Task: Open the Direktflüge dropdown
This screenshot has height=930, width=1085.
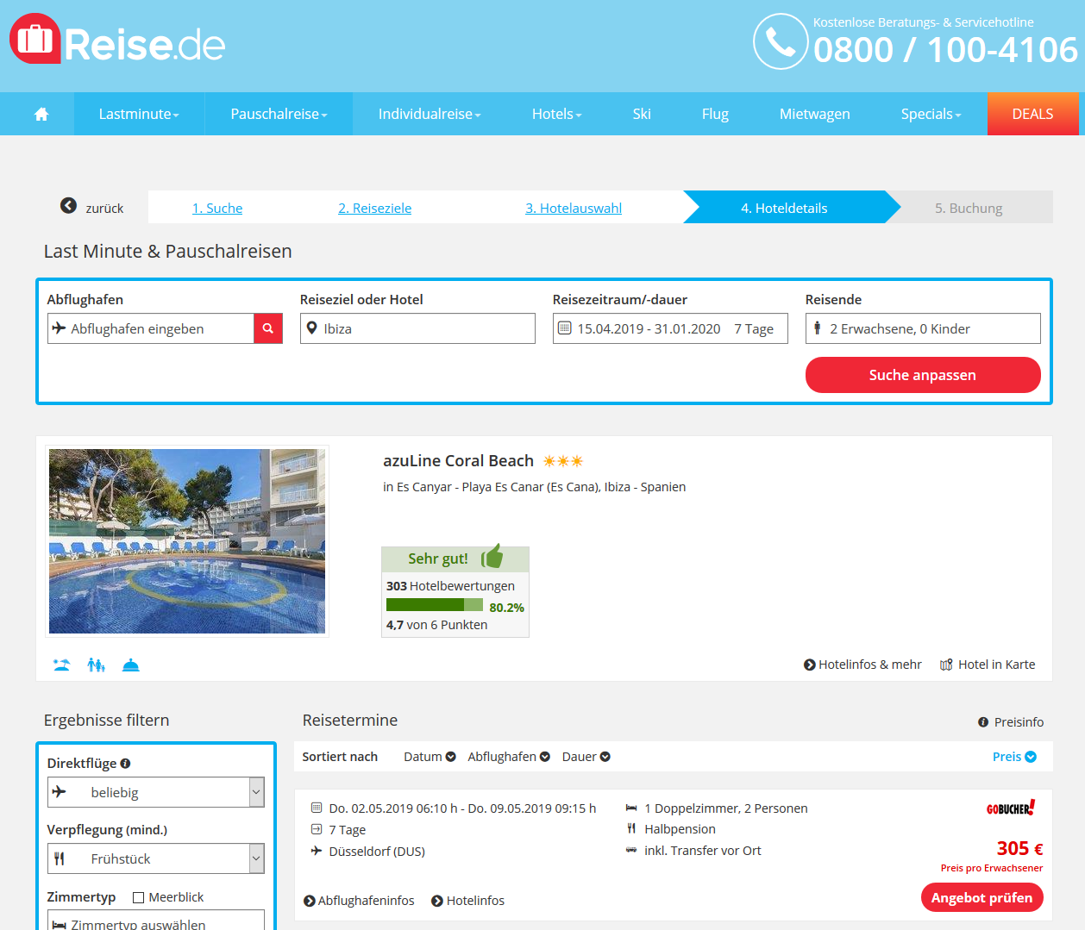Action: pyautogui.click(x=155, y=792)
